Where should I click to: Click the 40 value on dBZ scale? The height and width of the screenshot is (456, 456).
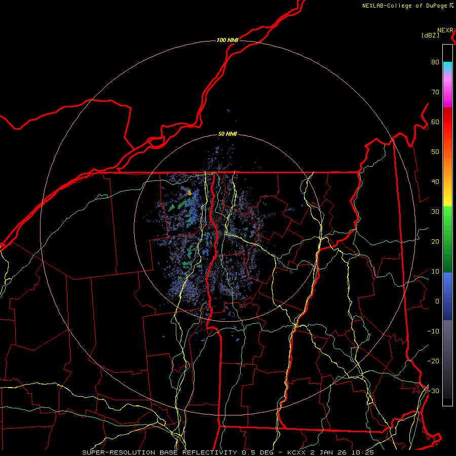435,182
